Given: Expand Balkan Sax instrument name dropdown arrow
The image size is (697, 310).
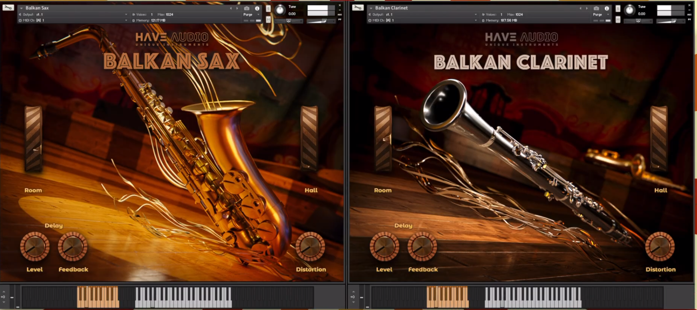Looking at the screenshot, I should pos(21,8).
